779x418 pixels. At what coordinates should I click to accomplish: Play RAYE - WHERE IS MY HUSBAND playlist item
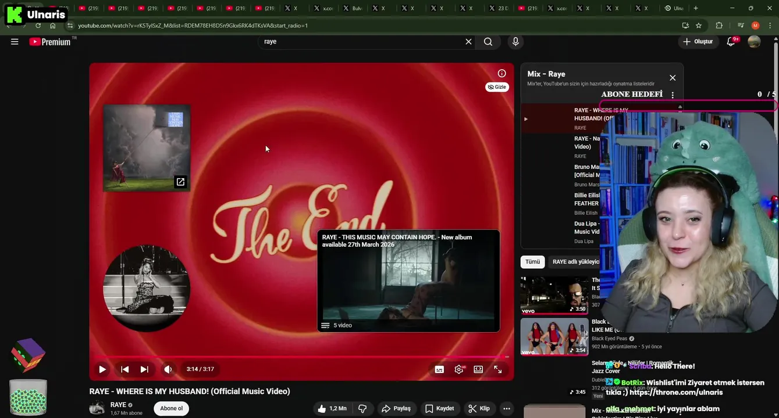coord(561,118)
